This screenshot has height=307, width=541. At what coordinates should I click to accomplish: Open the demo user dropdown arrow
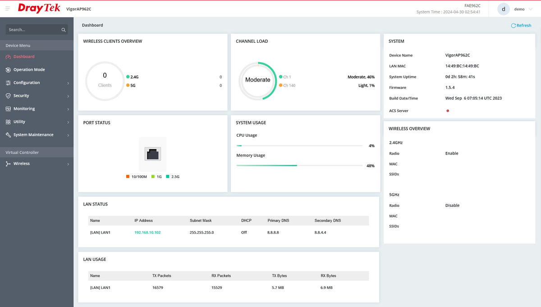(530, 9)
